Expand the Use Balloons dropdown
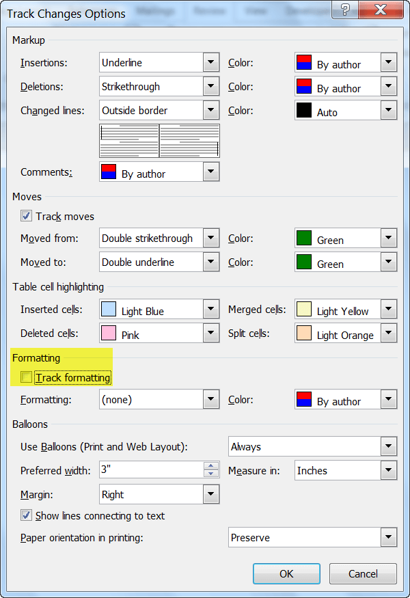 [389, 446]
